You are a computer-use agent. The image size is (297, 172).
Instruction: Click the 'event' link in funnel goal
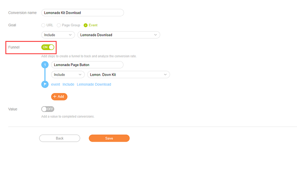click(x=55, y=85)
